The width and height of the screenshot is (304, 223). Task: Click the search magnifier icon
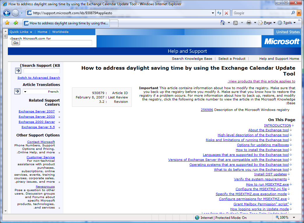293,13
